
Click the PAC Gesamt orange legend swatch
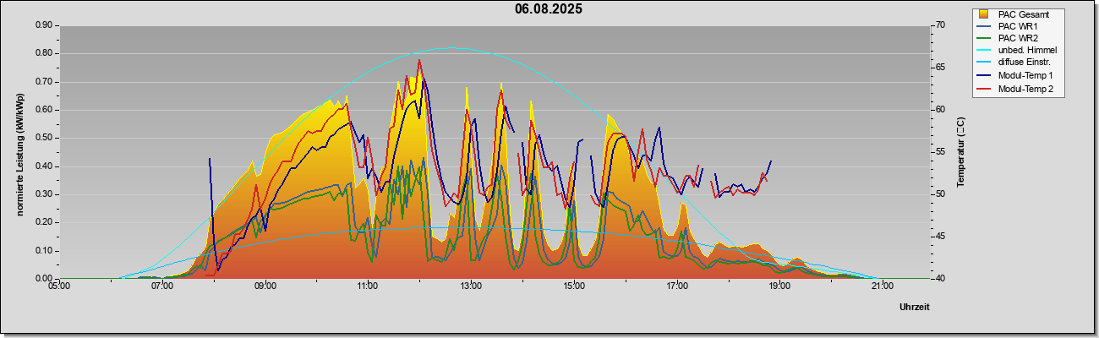point(984,14)
